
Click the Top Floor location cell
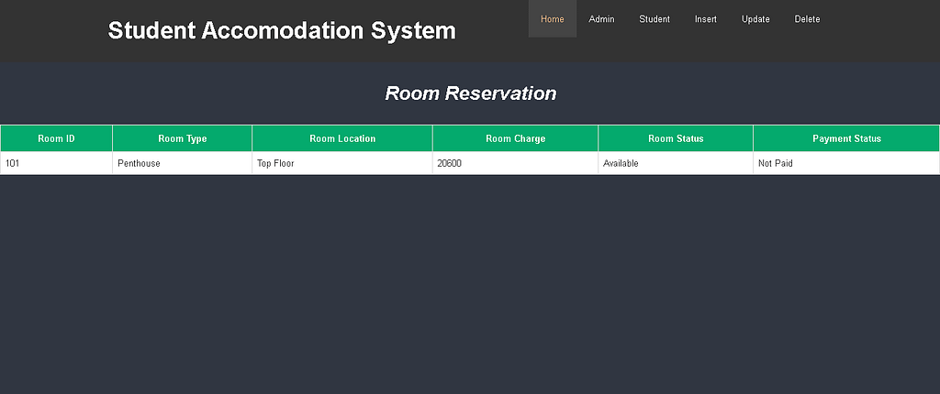tap(275, 163)
